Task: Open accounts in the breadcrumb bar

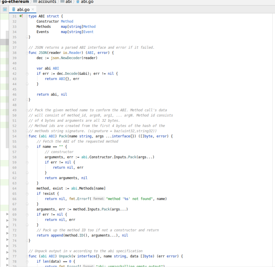Action: (x=47, y=1)
